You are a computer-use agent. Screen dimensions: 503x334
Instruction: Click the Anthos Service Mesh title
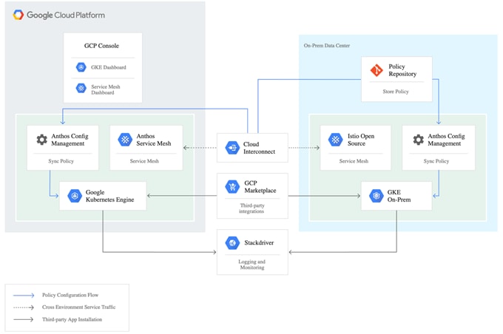pos(154,140)
